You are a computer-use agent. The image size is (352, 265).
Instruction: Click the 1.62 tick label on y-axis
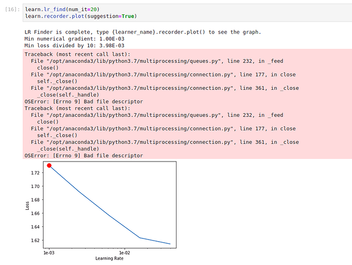35,241
